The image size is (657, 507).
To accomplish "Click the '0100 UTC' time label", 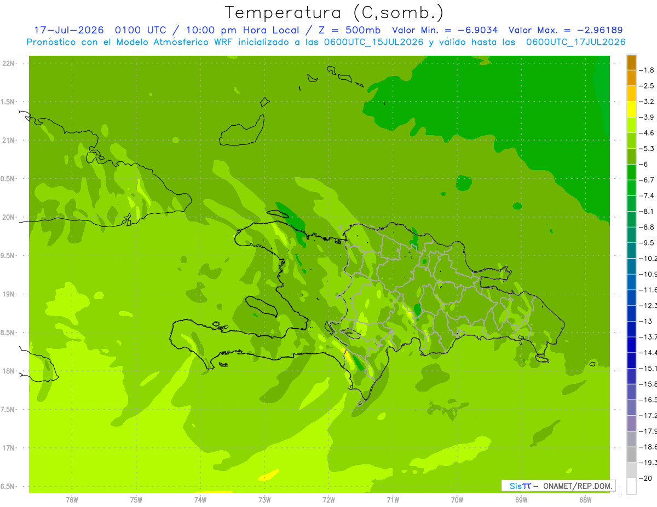I will pyautogui.click(x=140, y=30).
